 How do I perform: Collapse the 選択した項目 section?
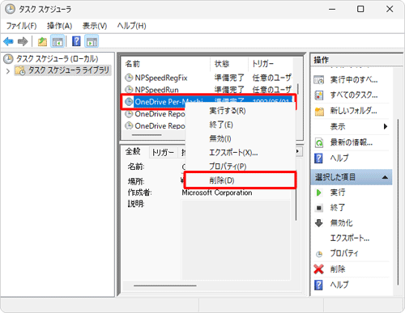[x=385, y=177]
